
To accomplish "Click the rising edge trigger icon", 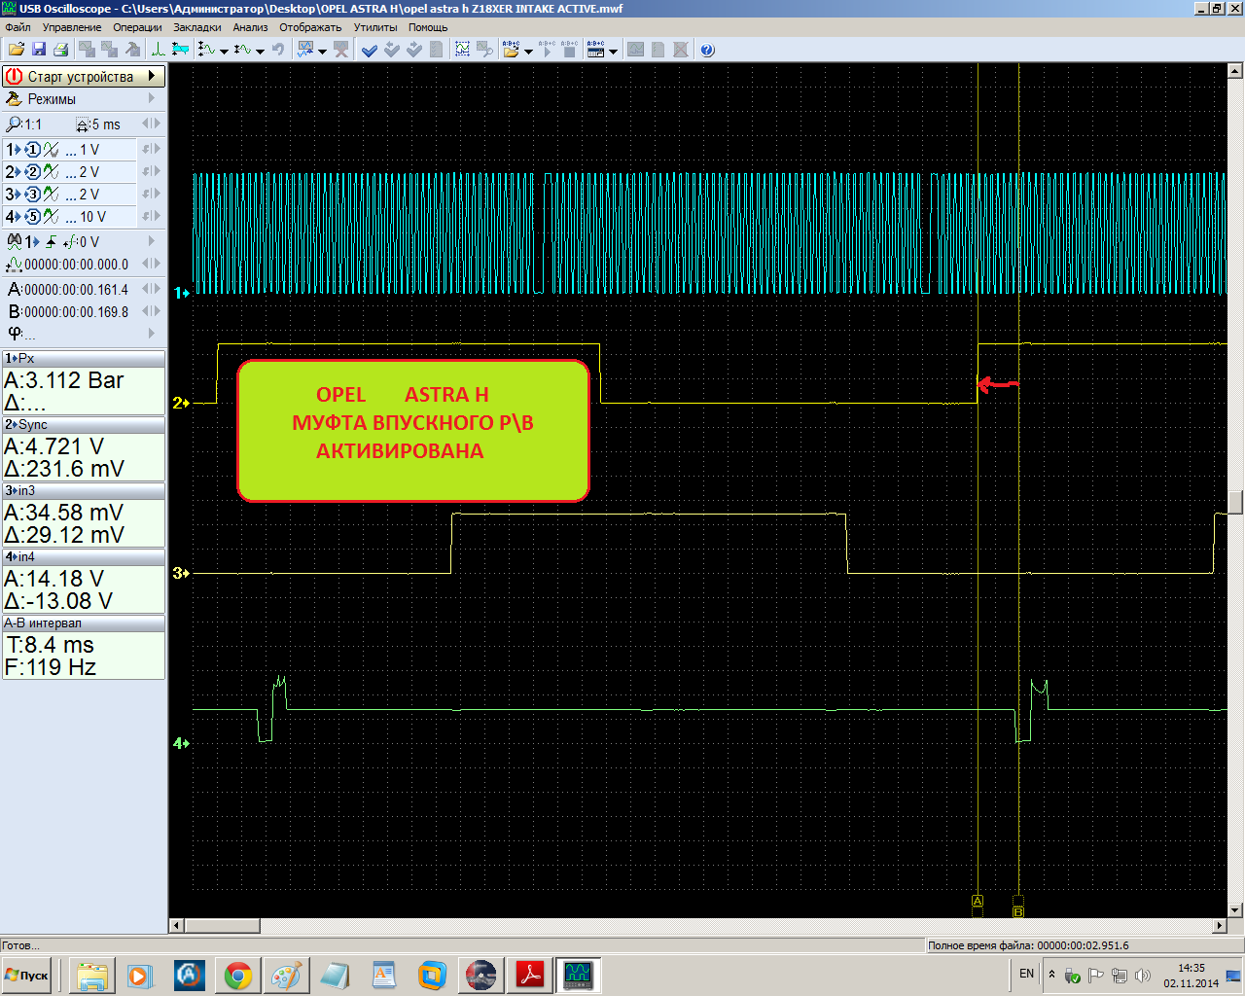I will (51, 241).
